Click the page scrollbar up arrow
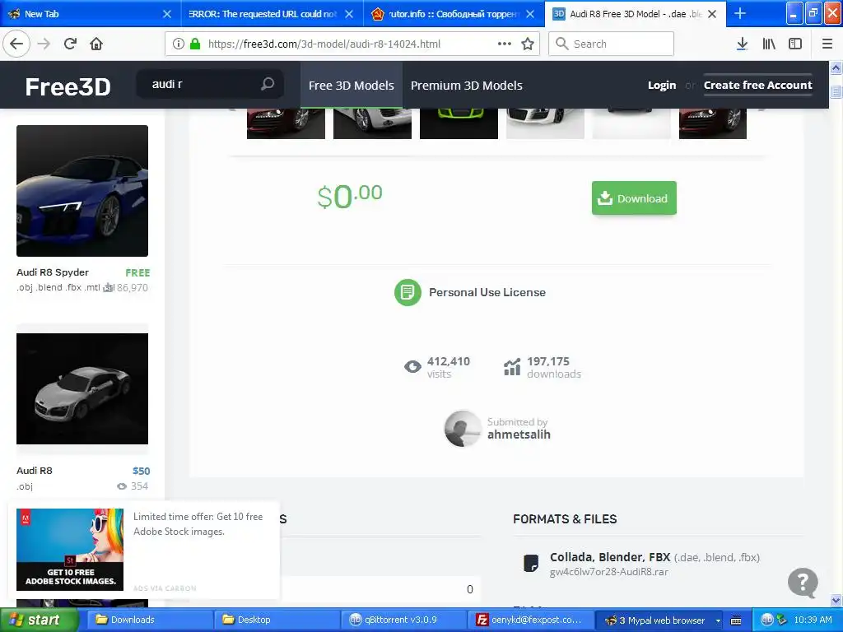 click(836, 67)
